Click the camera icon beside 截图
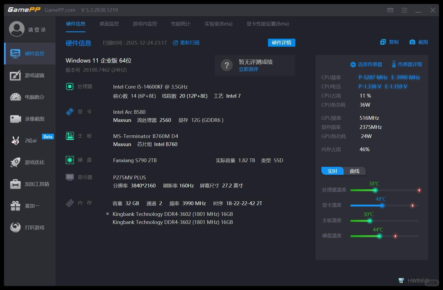 [x=412, y=42]
